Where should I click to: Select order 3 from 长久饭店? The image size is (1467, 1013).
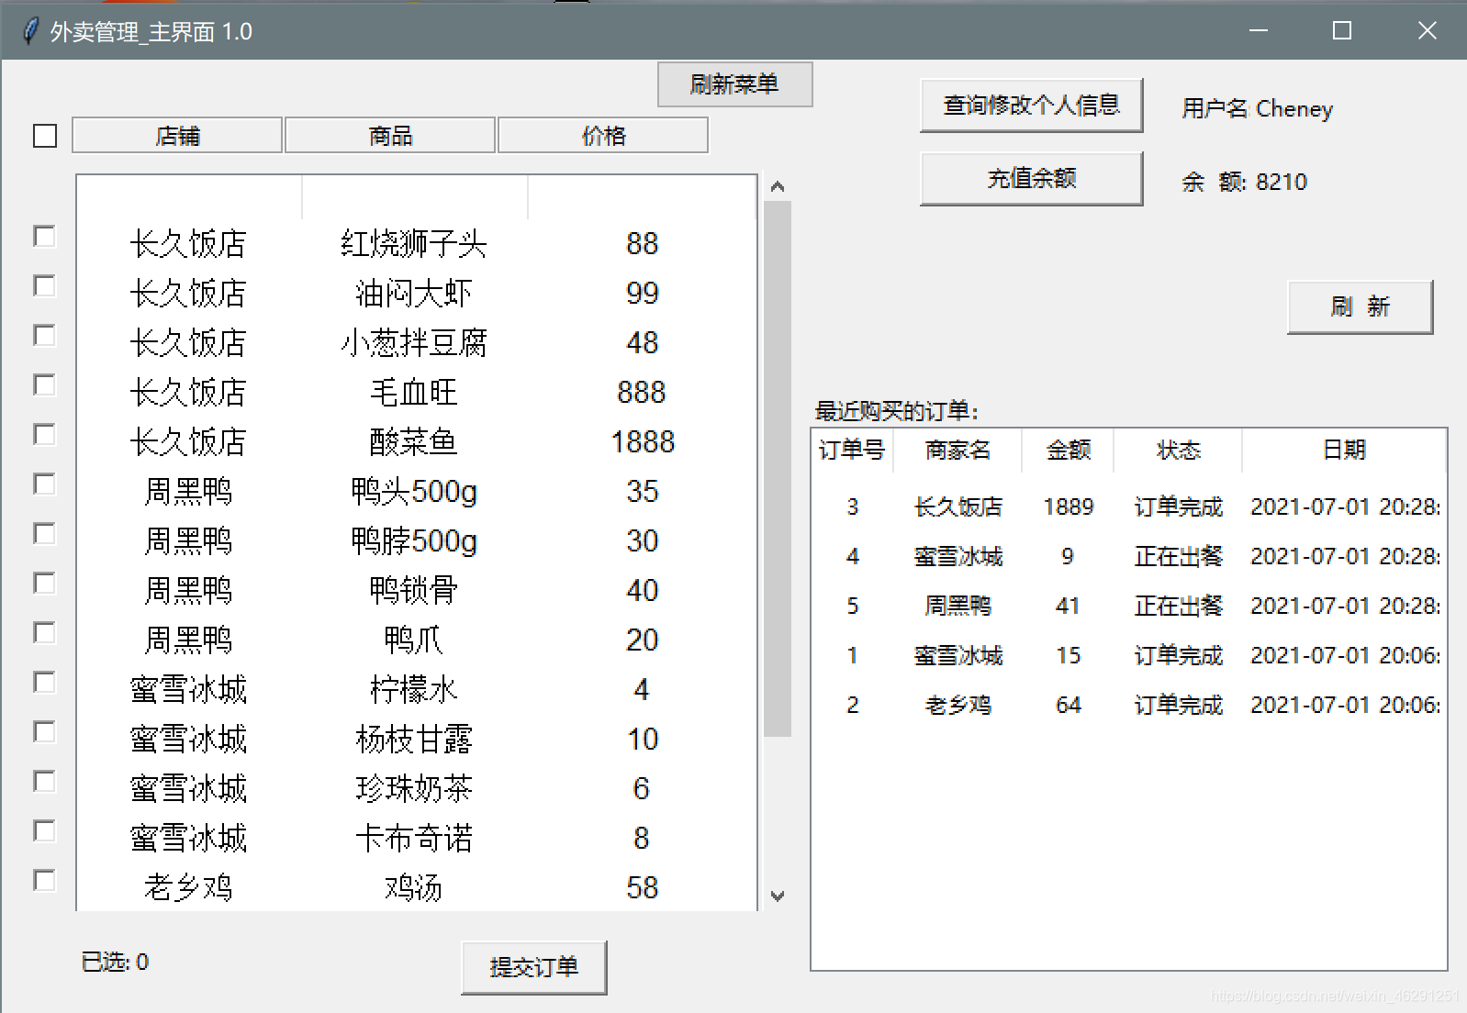click(1128, 506)
